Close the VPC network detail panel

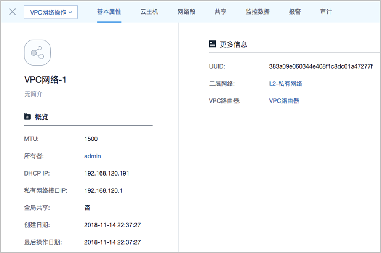12,12
